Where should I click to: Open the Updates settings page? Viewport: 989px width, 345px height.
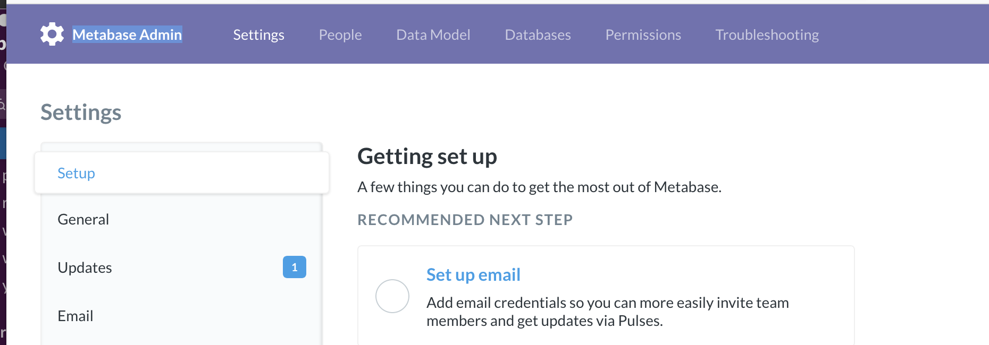coord(85,267)
